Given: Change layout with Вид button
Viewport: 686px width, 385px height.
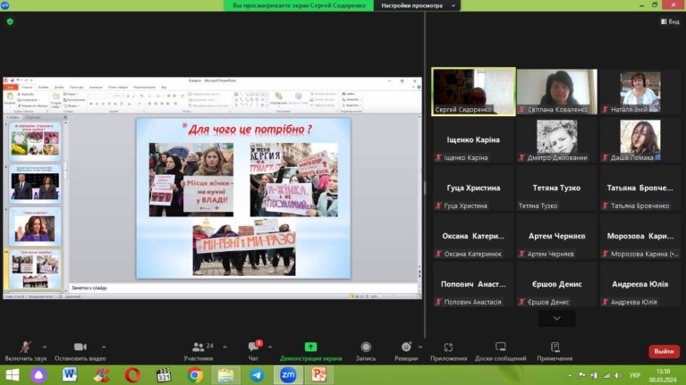Looking at the screenshot, I should (670, 21).
